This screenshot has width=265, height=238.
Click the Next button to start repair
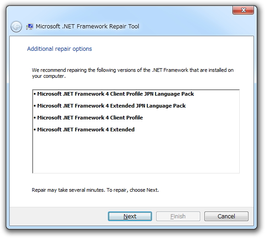pos(130,216)
